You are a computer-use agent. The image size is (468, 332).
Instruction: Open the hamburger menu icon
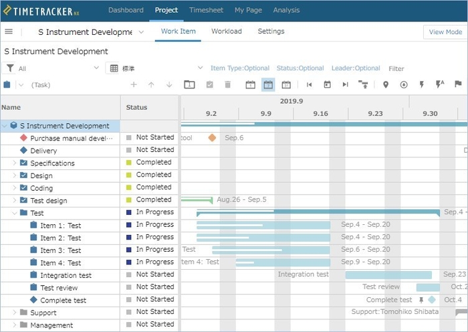(9, 31)
